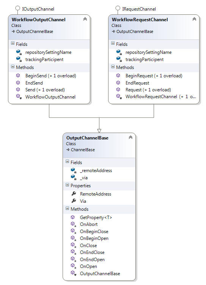Image resolution: width=206 pixels, height=285 pixels.
Task: Click constructor icon beside WorkflowOutputChannel method
Action: (x=19, y=97)
